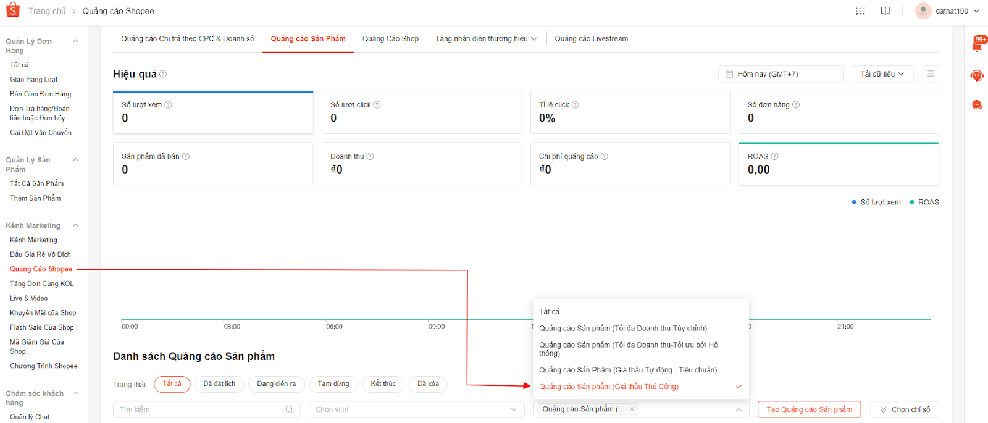Open the chat bubble icon
Image resolution: width=988 pixels, height=423 pixels.
click(977, 105)
